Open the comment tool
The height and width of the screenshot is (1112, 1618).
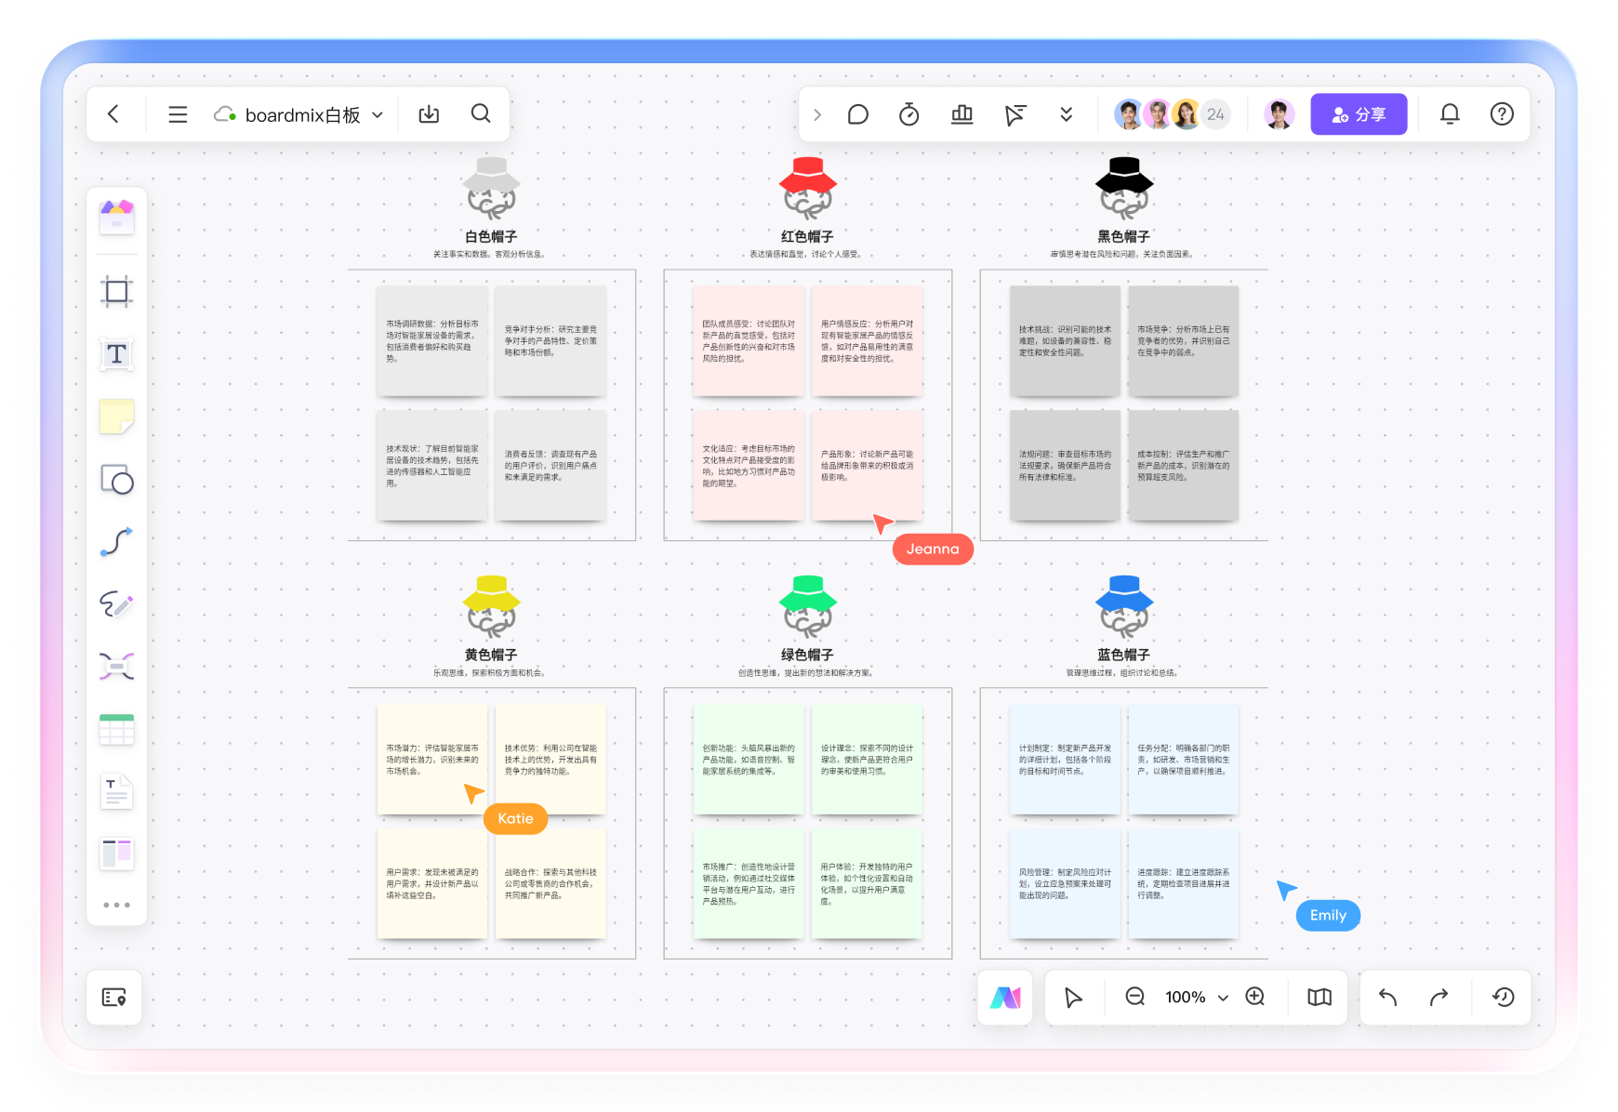click(x=857, y=114)
